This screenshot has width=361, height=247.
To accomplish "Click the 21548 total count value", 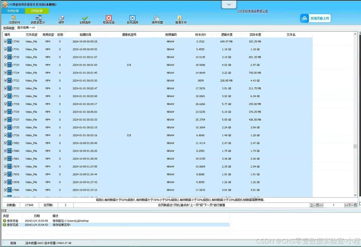I will (x=29, y=205).
